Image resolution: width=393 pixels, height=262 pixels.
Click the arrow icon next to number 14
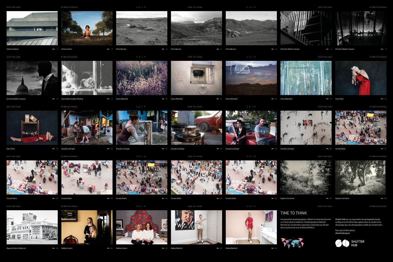(382, 99)
